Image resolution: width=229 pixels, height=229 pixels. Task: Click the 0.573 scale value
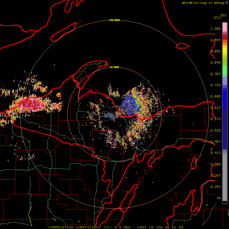pyautogui.click(x=216, y=119)
